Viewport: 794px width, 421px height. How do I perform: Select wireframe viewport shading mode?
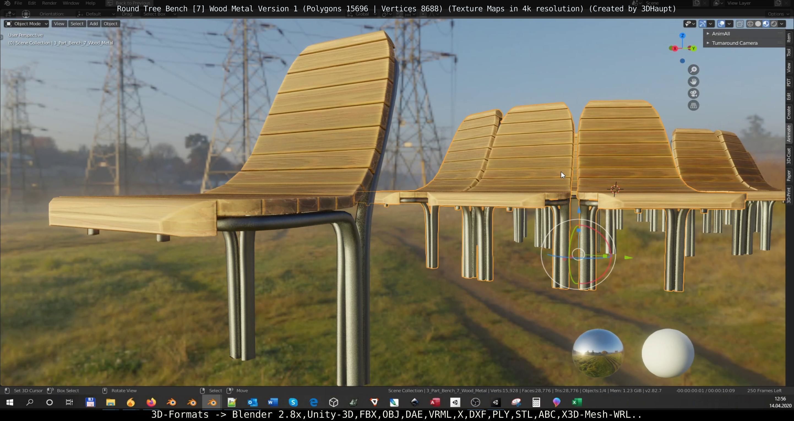[x=750, y=24]
